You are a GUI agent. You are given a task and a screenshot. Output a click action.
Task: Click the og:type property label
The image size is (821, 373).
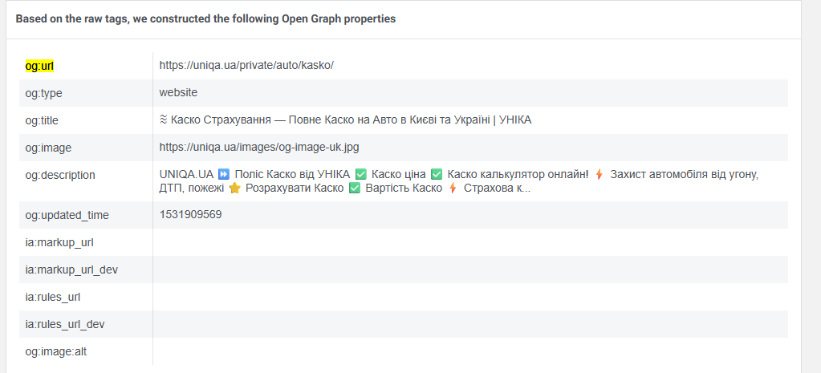pyautogui.click(x=43, y=93)
